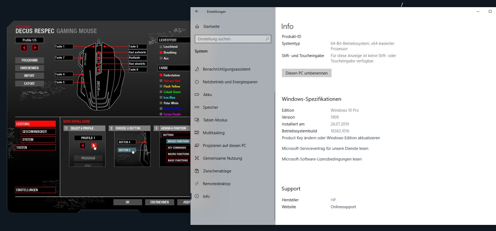Turn light effect Aus
This screenshot has height=231, width=496.
[161, 58]
